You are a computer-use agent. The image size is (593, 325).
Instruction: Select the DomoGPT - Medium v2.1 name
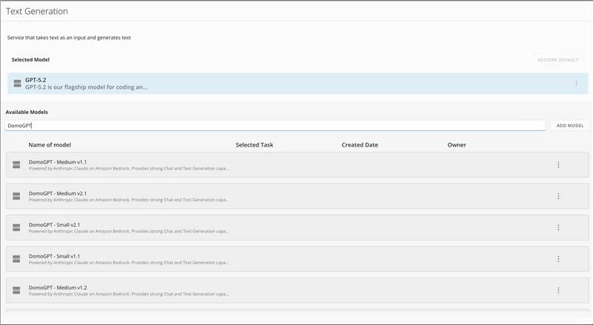[58, 193]
